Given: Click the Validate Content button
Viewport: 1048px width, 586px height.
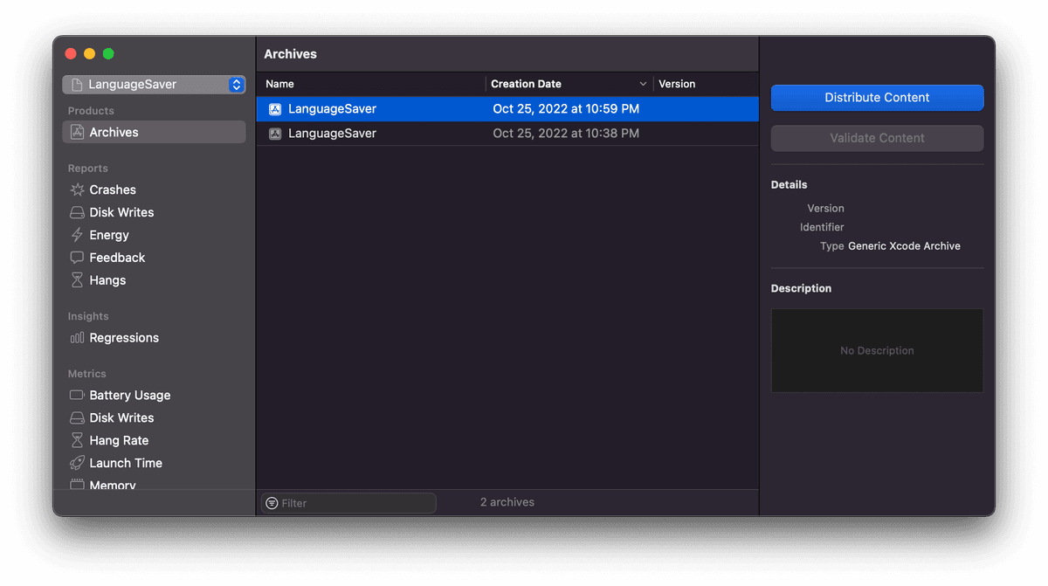Looking at the screenshot, I should (x=877, y=138).
